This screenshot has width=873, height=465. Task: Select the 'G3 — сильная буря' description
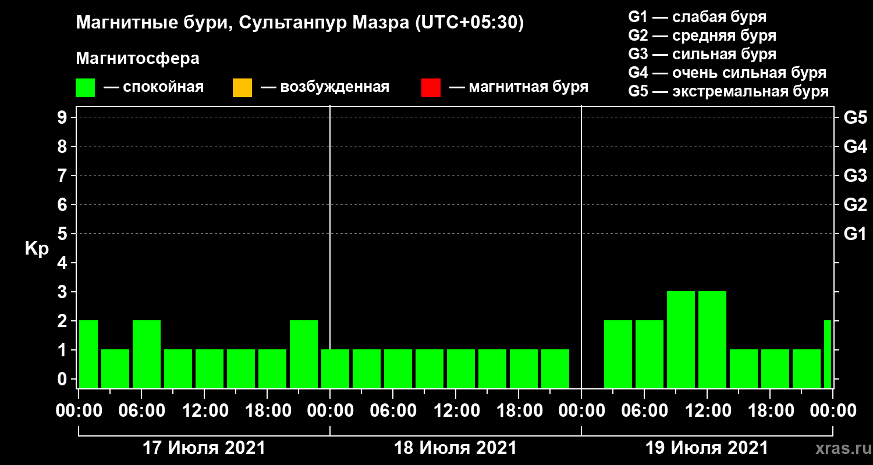point(702,54)
